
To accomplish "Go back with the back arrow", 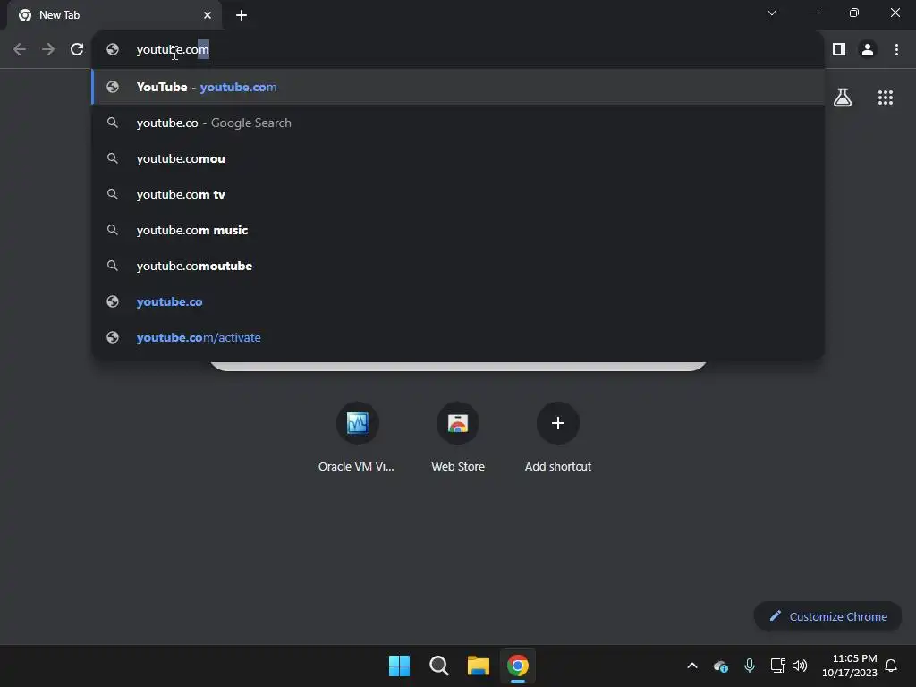I will click(x=20, y=50).
